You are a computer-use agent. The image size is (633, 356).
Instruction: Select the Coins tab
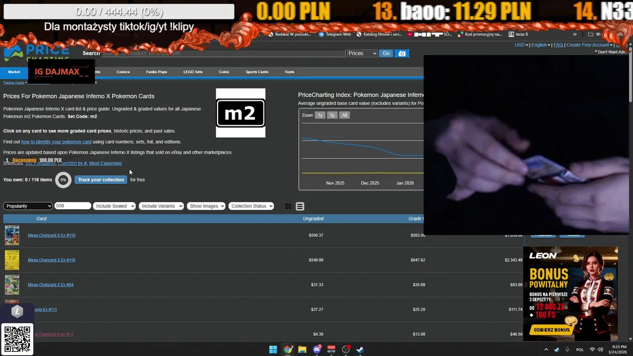[x=224, y=72]
